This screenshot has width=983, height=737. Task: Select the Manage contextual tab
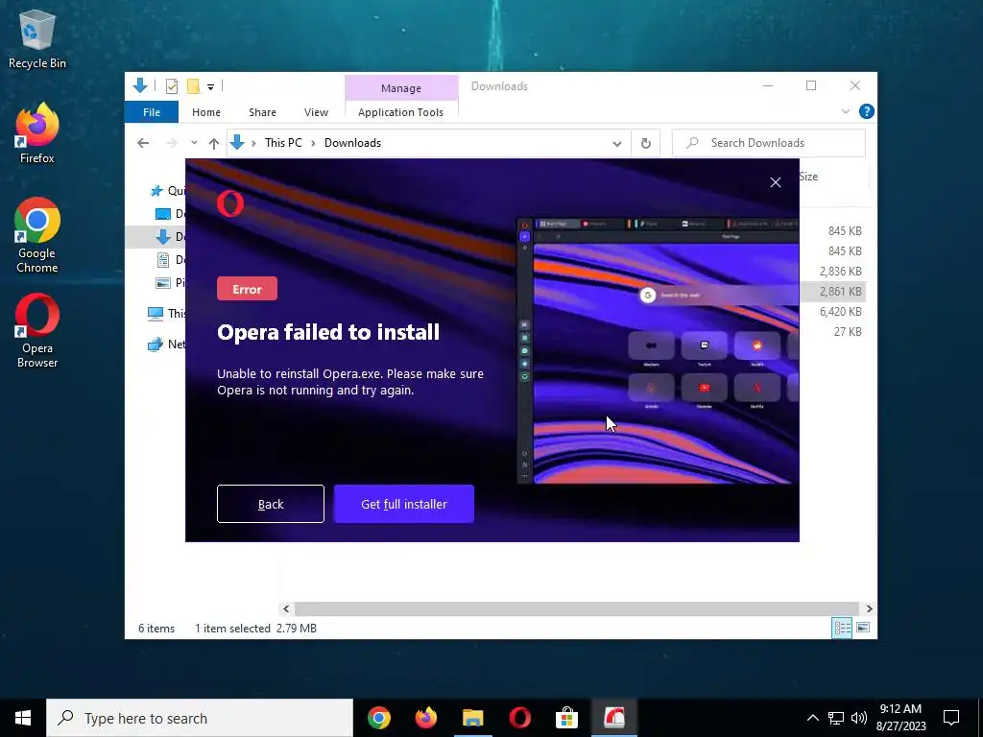[x=401, y=88]
